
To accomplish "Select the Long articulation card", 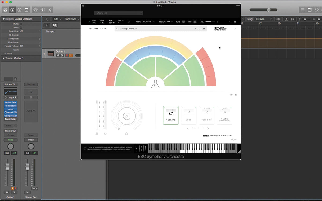I will click(x=189, y=115).
